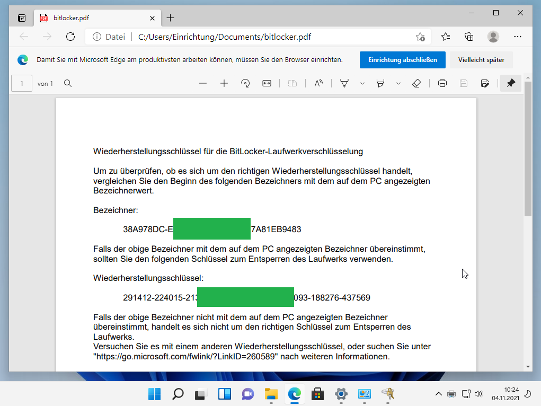Image resolution: width=541 pixels, height=406 pixels.
Task: View site information icon beside Datei
Action: 97,37
